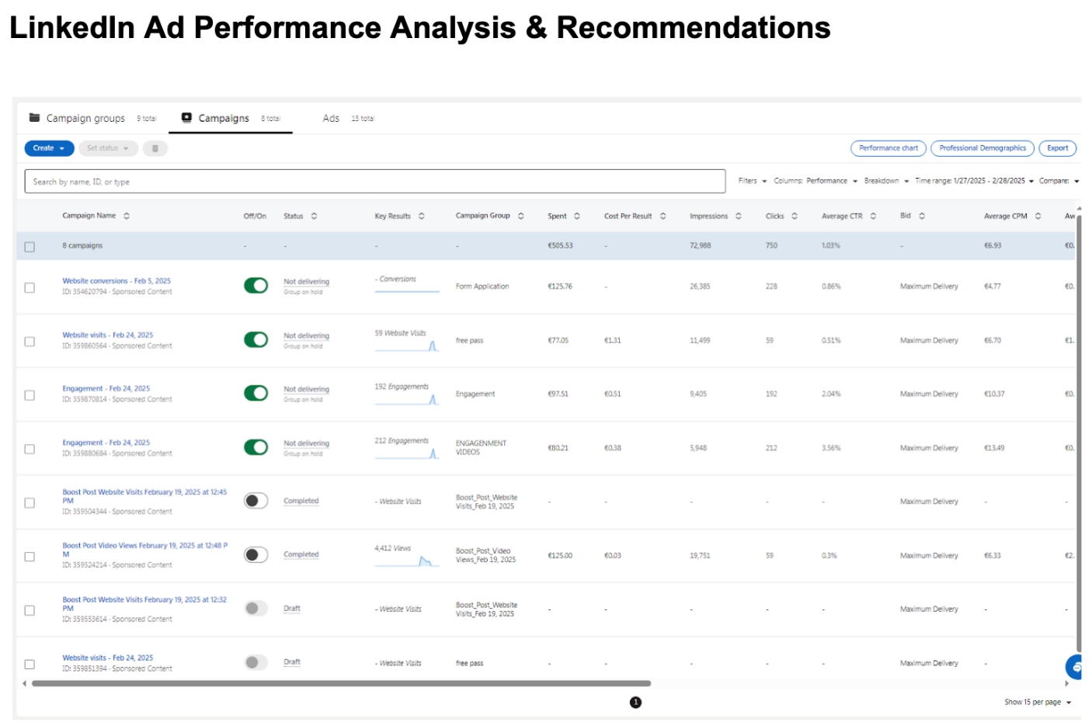Screen dimensions: 1092x722
Task: Click Draft status of Boost Post 12:32 PM
Action: (292, 609)
